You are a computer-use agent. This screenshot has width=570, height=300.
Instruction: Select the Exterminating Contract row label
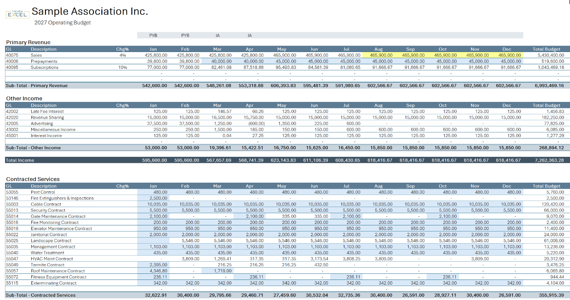coord(54,283)
